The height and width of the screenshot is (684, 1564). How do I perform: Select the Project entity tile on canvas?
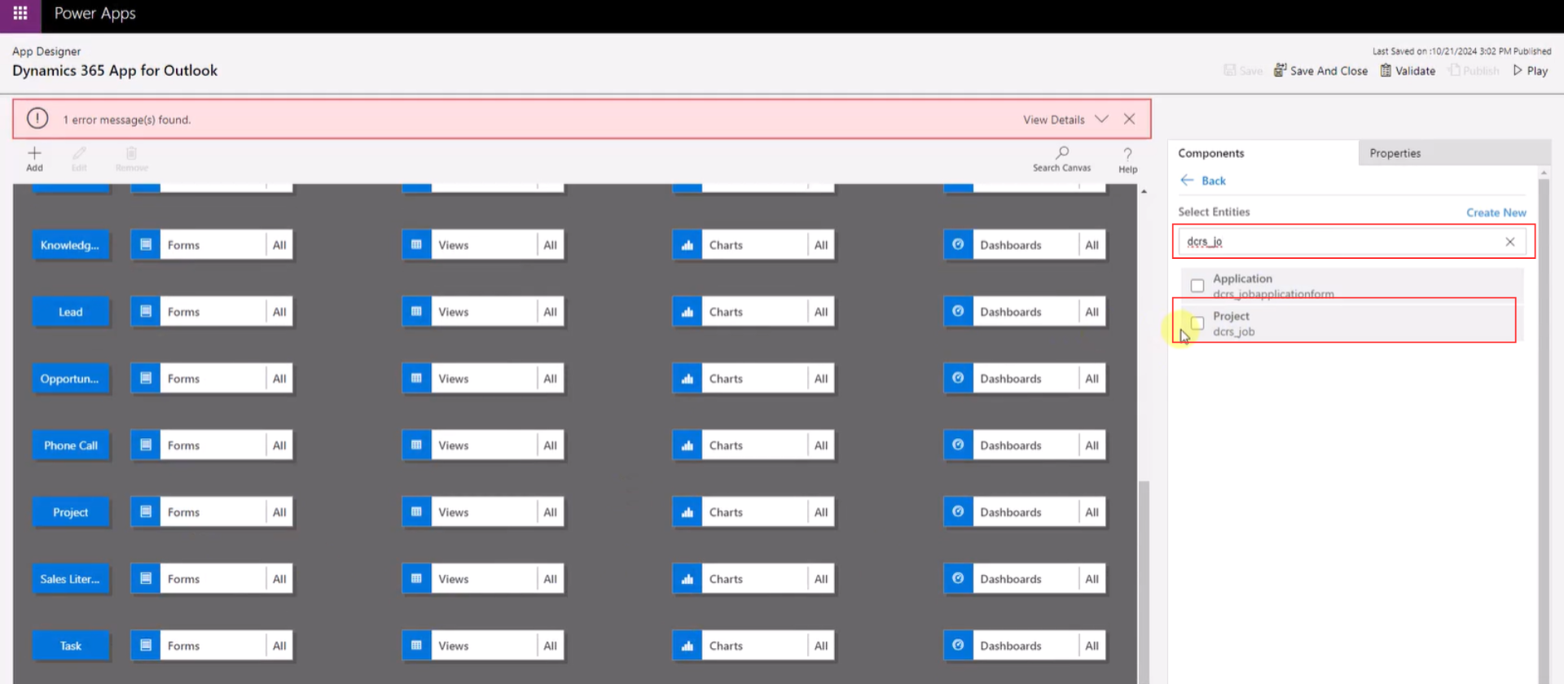click(70, 512)
